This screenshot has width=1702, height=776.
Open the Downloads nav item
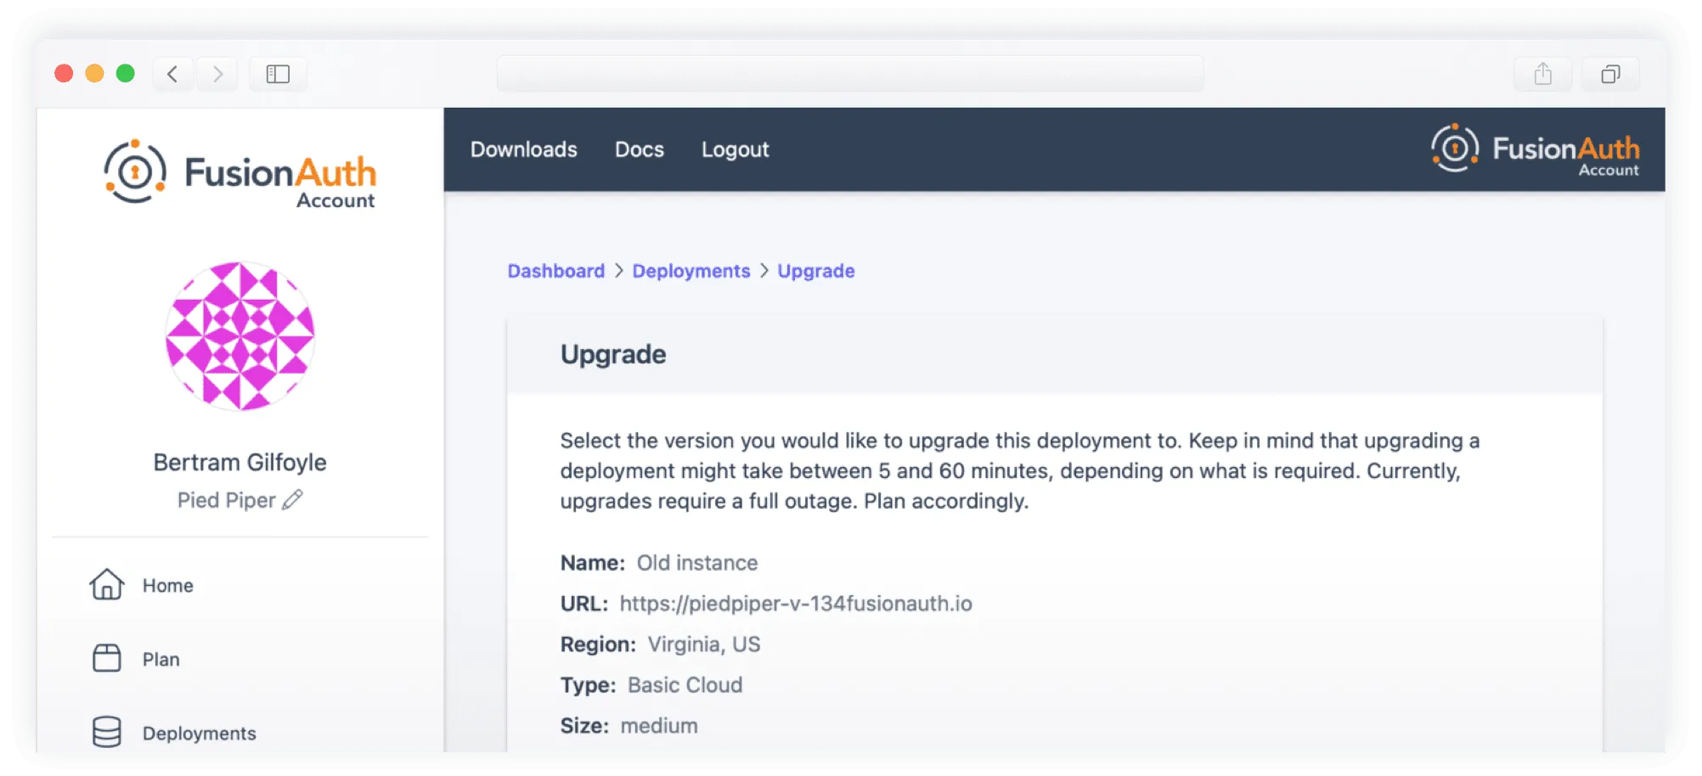click(x=524, y=149)
